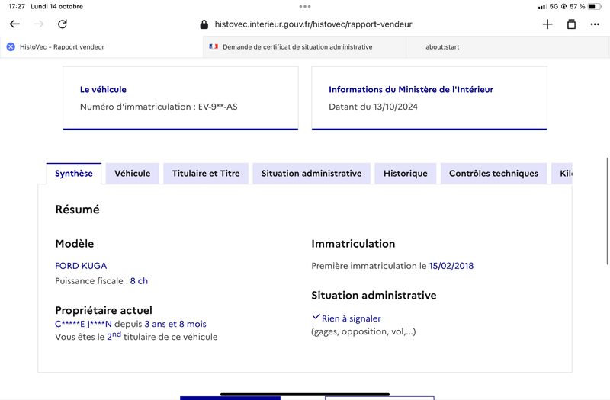
Task: Open the tabs overview icon
Action: coord(571,24)
